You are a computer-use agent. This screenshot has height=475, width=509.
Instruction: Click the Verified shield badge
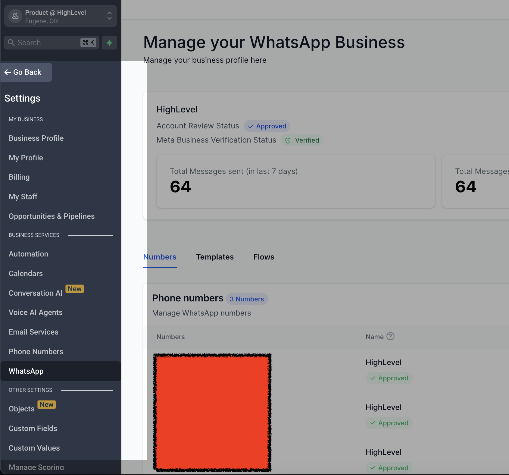point(302,140)
